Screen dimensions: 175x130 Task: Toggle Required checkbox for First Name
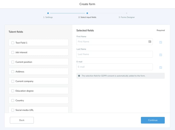tap(161, 42)
